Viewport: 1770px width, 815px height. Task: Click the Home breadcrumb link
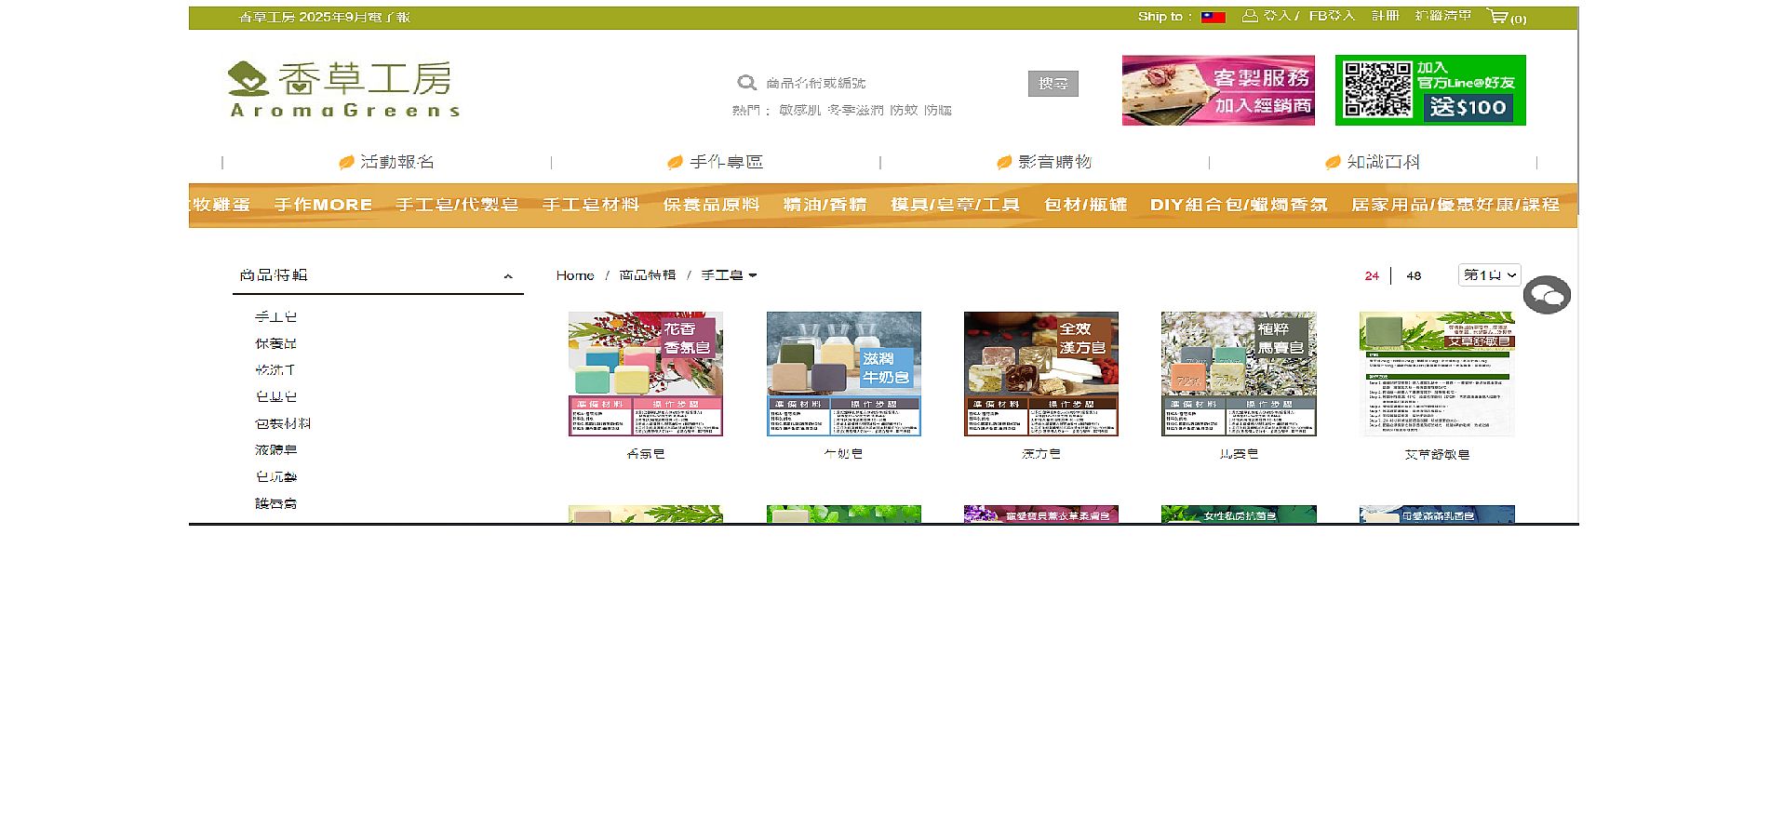click(575, 275)
